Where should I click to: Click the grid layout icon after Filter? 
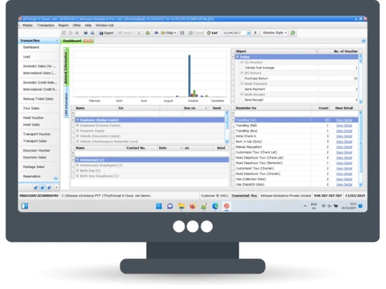[182, 33]
